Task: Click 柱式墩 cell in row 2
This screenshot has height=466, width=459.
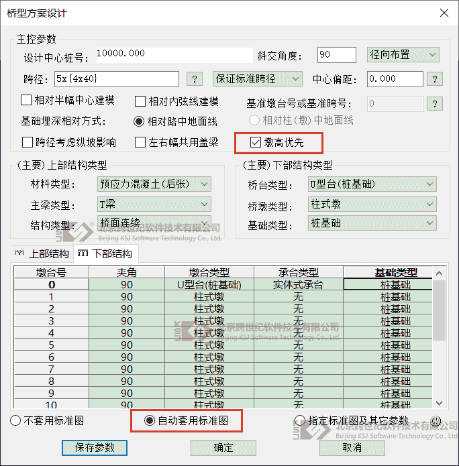Action: (209, 309)
